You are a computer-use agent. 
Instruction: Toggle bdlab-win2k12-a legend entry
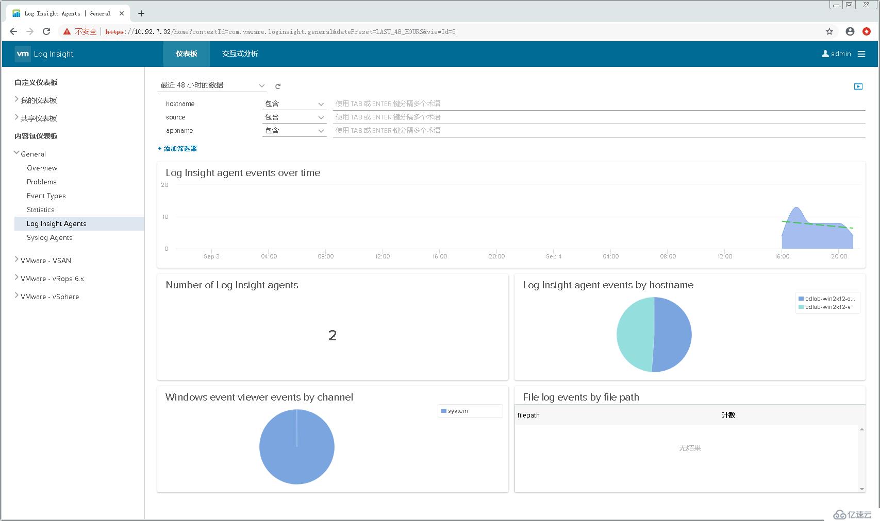826,299
